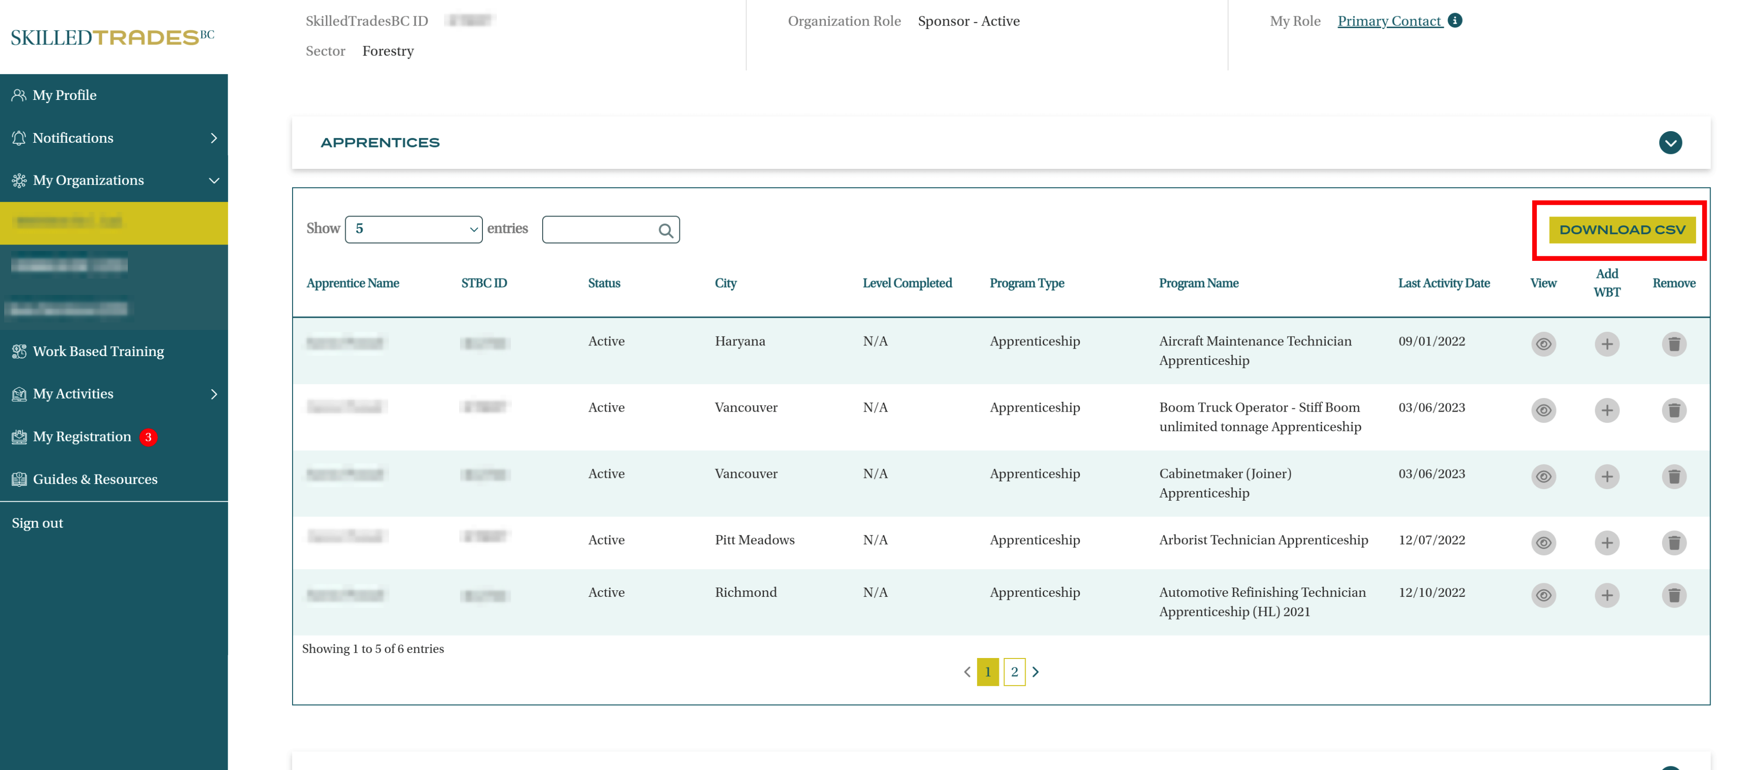
Task: Collapse the Apprentices section chevron
Action: (1670, 143)
